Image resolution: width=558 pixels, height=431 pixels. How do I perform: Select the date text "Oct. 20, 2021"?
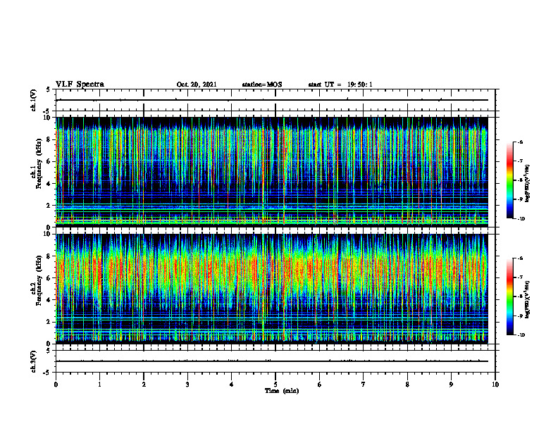[x=197, y=85]
